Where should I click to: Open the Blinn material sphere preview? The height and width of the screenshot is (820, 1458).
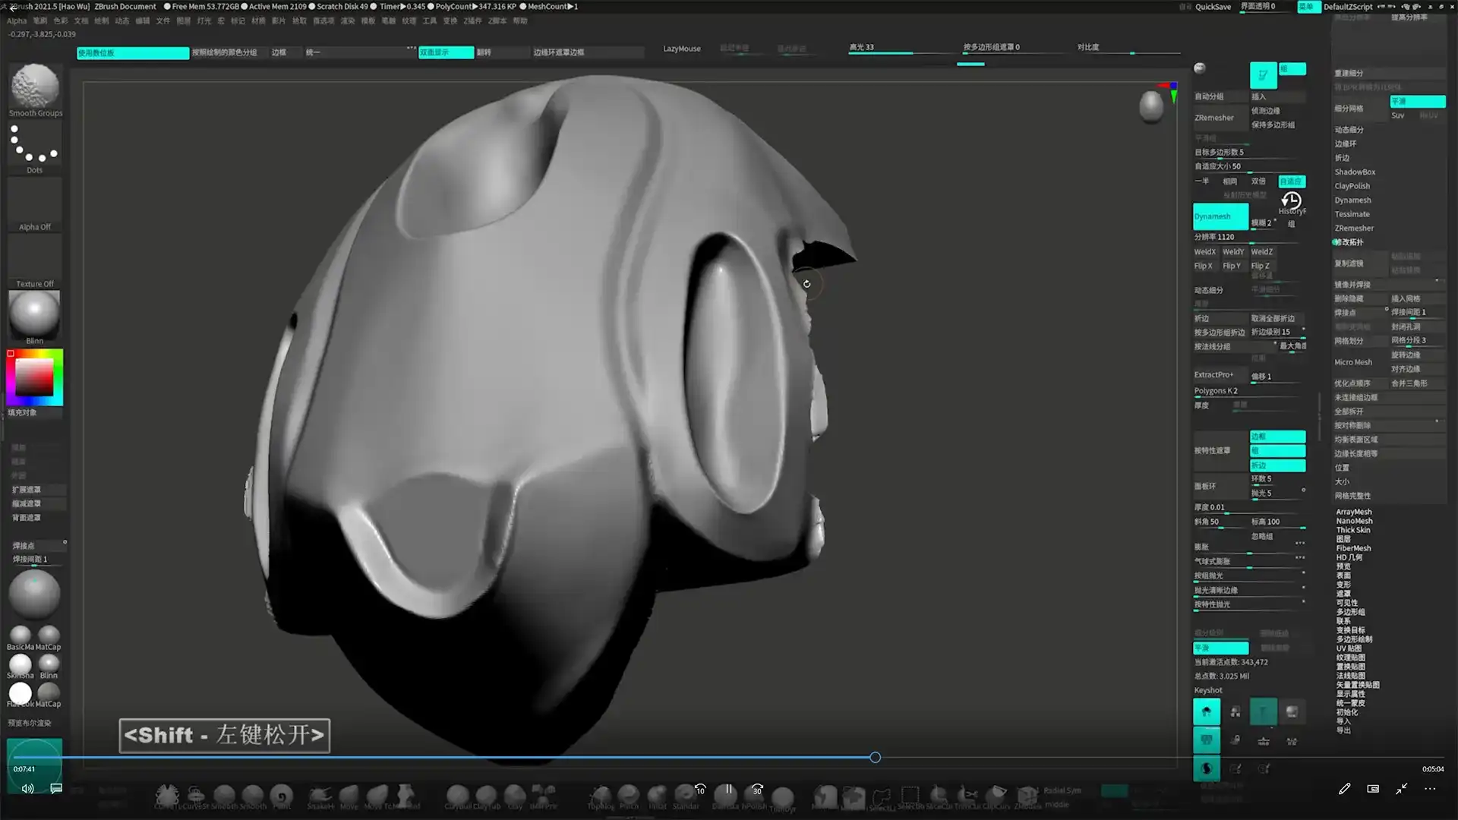(x=35, y=313)
